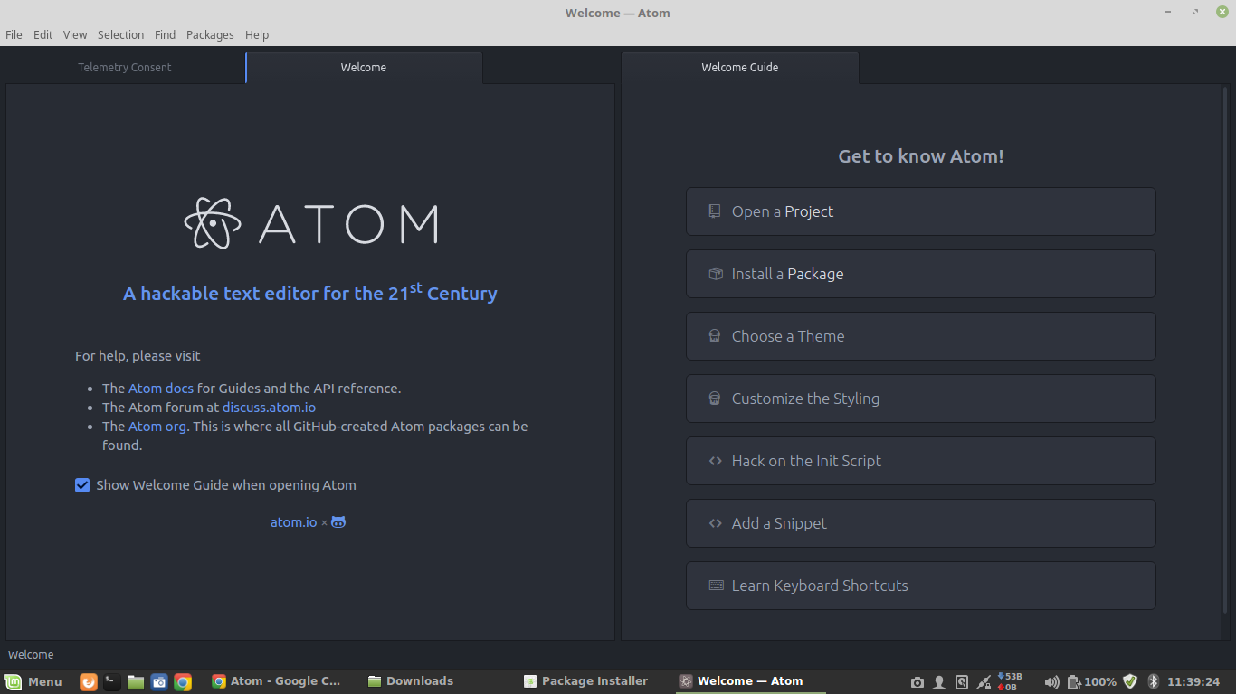The height and width of the screenshot is (694, 1236).
Task: Click the disk search tray icon
Action: pyautogui.click(x=962, y=682)
